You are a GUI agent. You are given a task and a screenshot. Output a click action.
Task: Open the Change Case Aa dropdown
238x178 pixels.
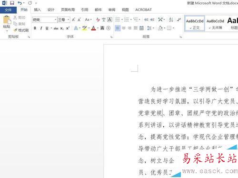(x=88, y=20)
